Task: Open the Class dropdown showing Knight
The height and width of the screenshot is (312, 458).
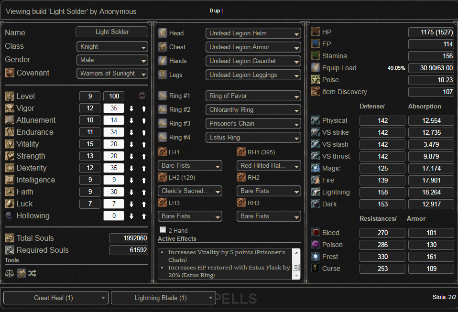Action: click(x=112, y=47)
